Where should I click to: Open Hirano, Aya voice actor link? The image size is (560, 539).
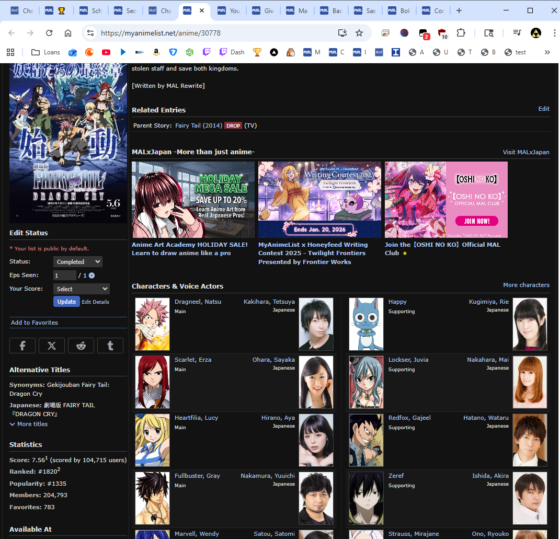(278, 418)
